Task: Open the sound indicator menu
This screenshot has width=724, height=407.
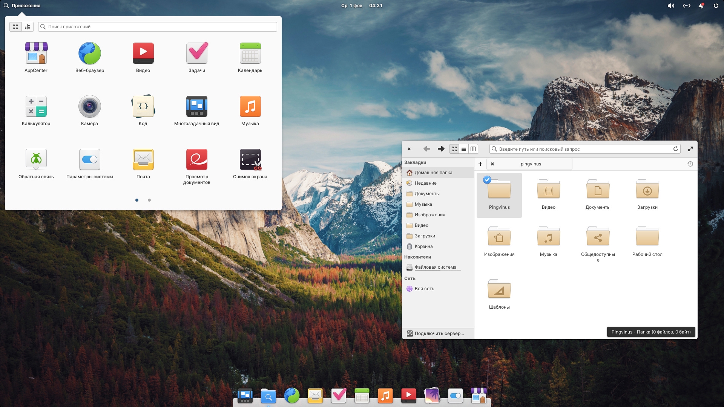Action: (670, 6)
